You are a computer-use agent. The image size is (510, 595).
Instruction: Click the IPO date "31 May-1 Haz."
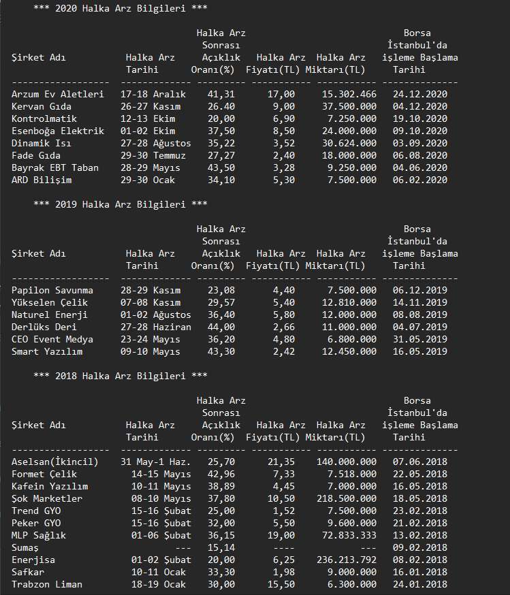156,462
